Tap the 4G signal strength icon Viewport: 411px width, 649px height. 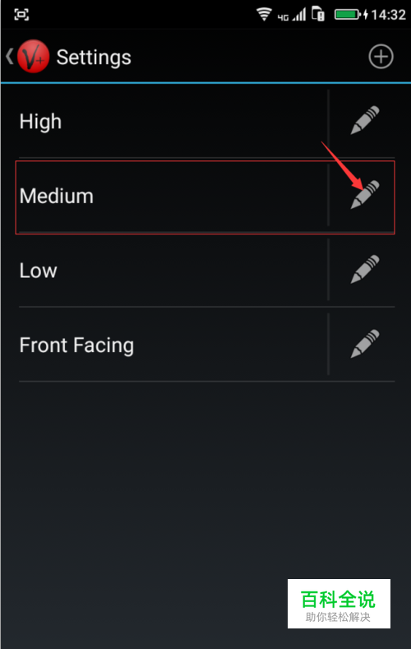[x=292, y=15]
